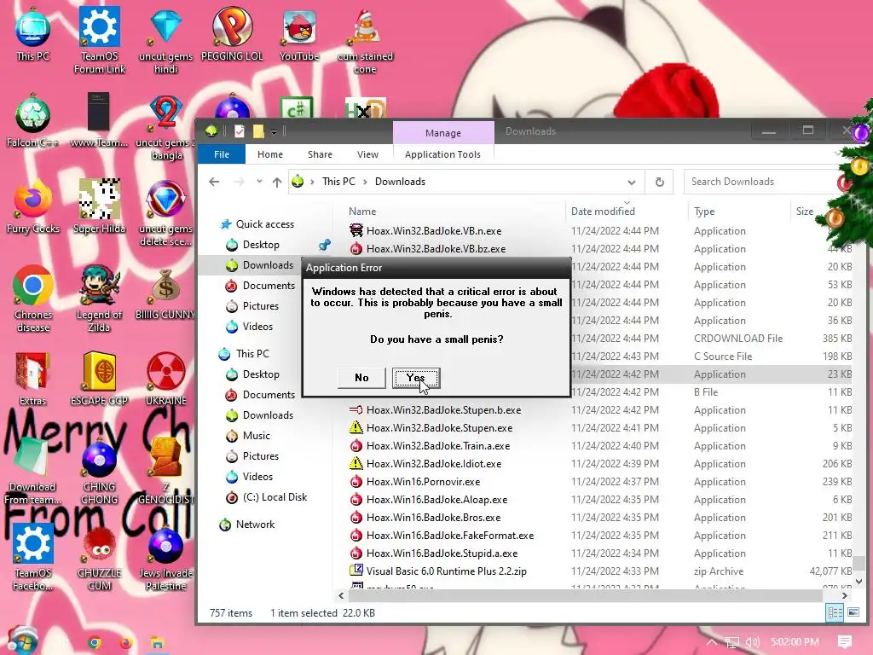Image resolution: width=873 pixels, height=655 pixels.
Task: Click the chevron before This PC in the address bar
Action: click(312, 182)
